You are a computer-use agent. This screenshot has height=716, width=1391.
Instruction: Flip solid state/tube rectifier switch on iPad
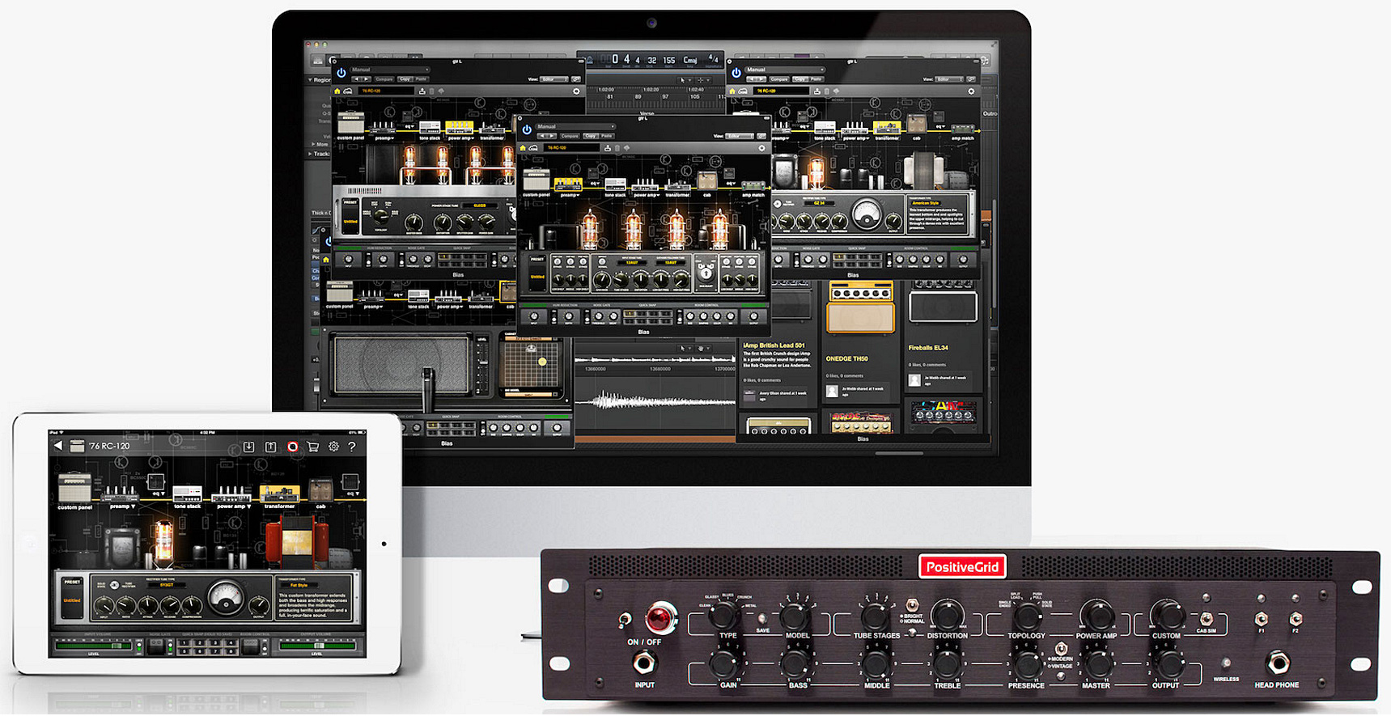click(114, 585)
